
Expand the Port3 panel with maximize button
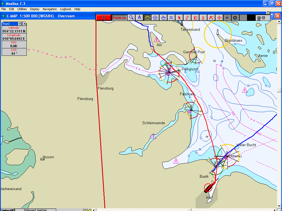[20, 24]
